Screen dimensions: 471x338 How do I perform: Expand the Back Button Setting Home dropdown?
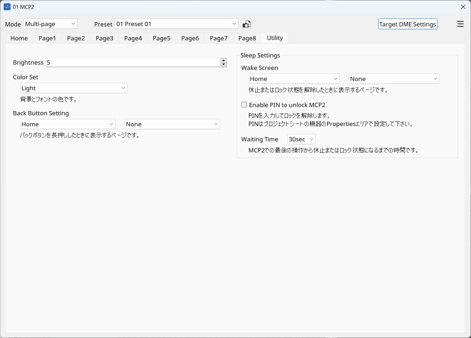point(67,124)
